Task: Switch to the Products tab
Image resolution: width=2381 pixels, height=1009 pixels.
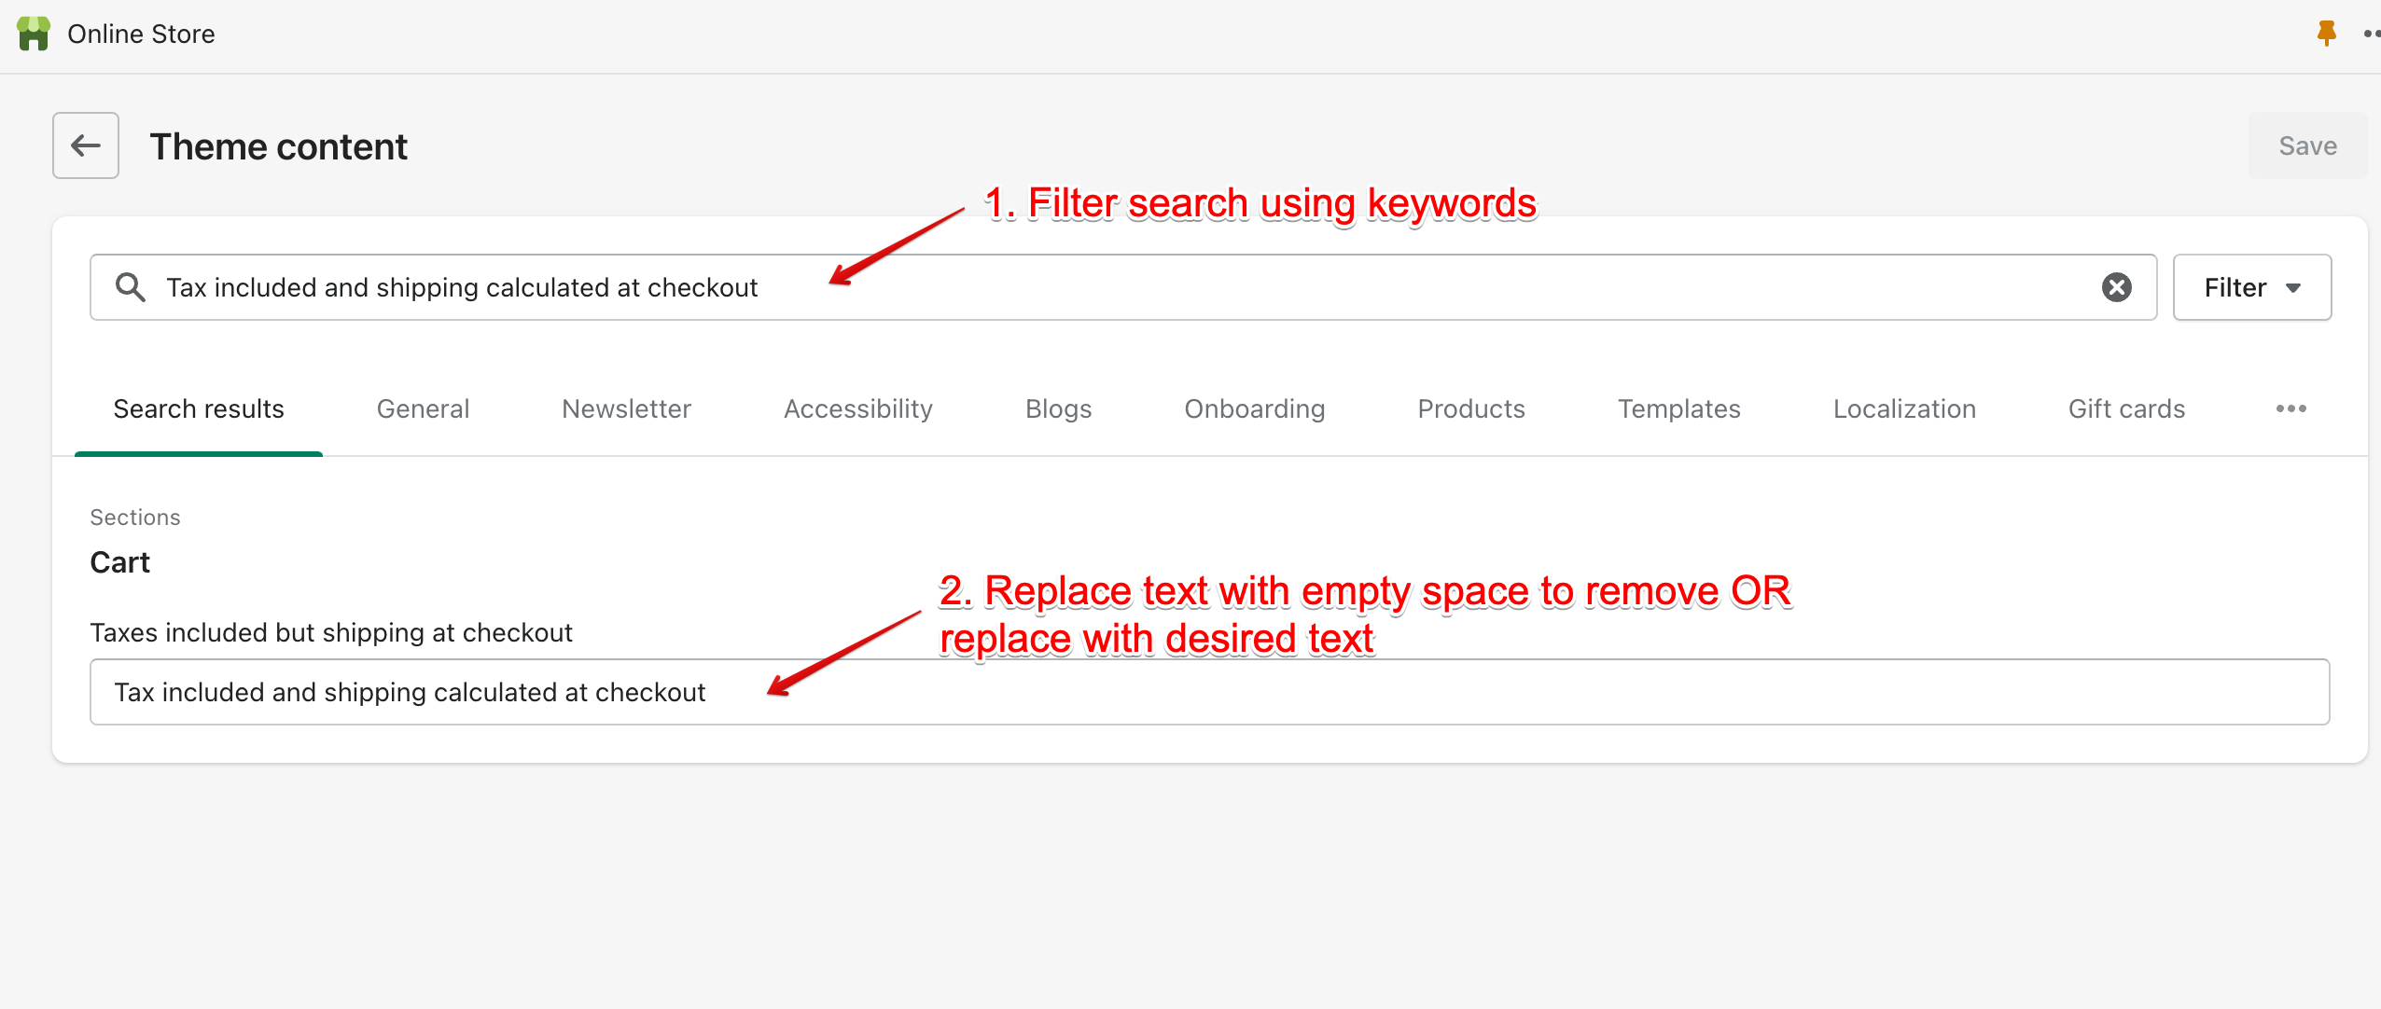Action: [1470, 408]
